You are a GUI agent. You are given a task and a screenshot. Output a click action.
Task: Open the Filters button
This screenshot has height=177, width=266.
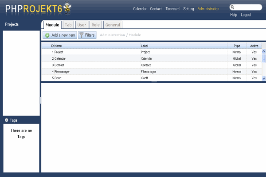point(87,35)
